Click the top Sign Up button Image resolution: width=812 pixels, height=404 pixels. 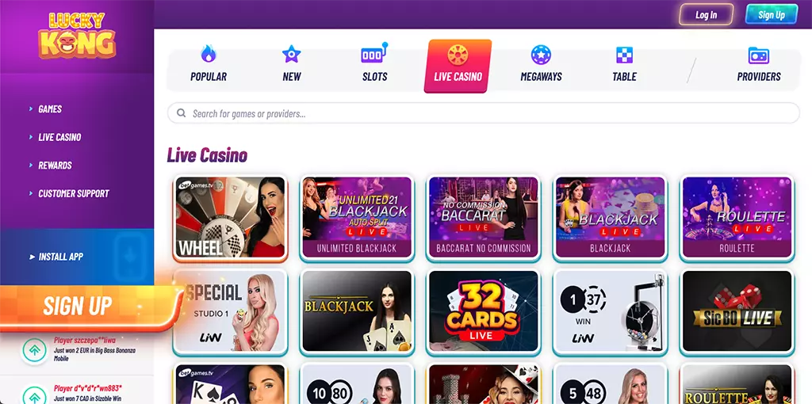(772, 14)
